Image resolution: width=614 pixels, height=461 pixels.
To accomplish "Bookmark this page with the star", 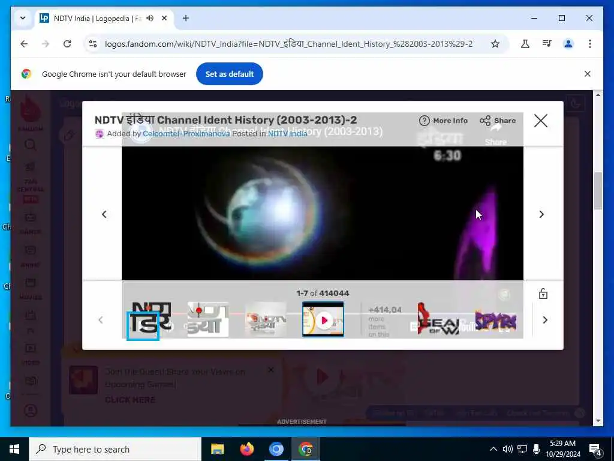I will tap(495, 44).
